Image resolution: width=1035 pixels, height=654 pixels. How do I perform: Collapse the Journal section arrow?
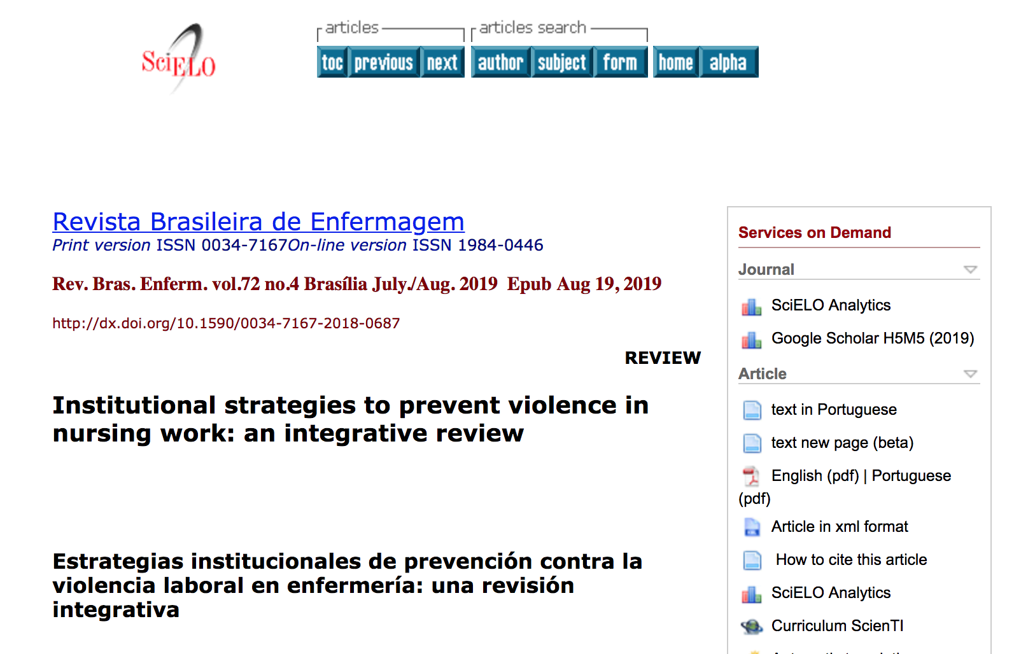click(x=969, y=270)
